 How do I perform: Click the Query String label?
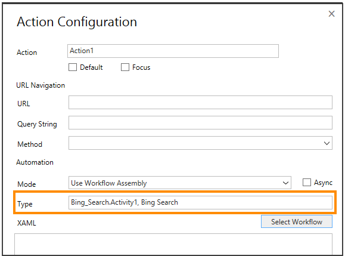pyautogui.click(x=37, y=124)
